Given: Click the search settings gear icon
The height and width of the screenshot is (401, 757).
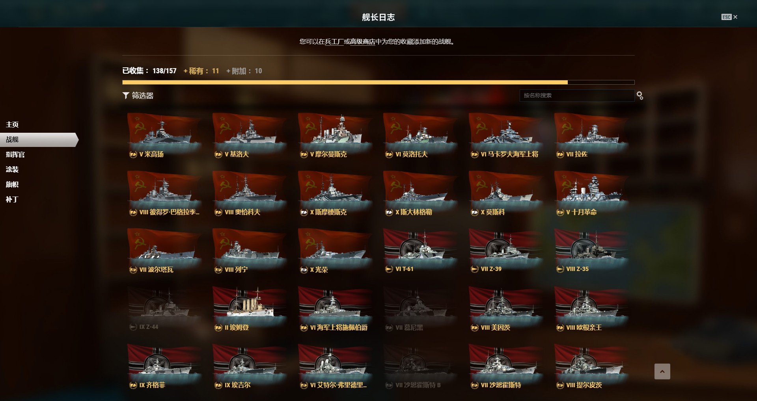Looking at the screenshot, I should [x=640, y=95].
